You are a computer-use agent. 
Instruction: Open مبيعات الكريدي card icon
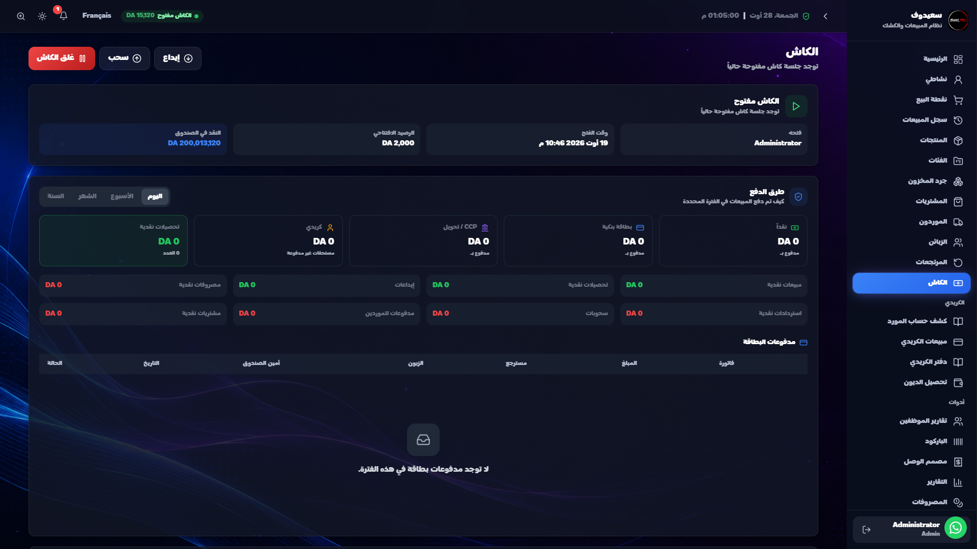tap(958, 342)
